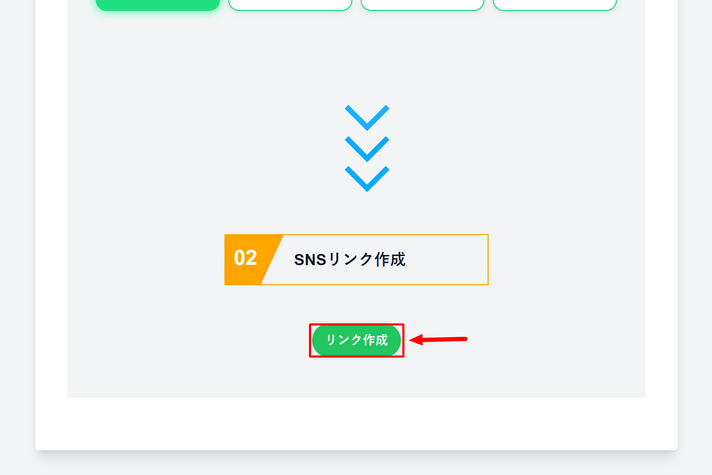
Task: Click the white card margin right of gray panel
Action: point(661,212)
